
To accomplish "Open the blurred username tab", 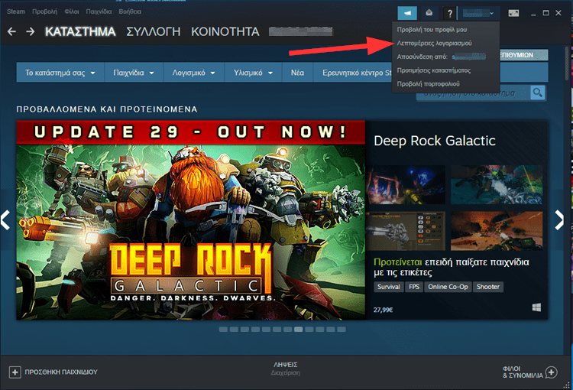I will pos(300,32).
